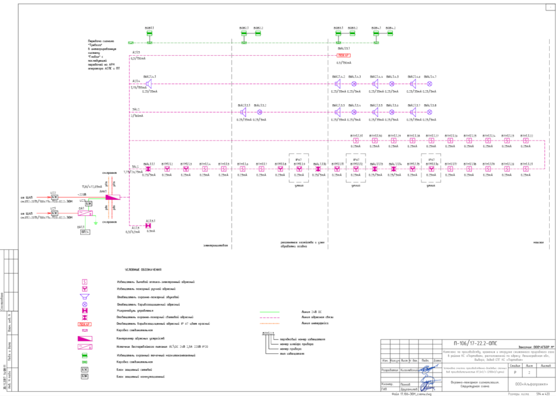Click the red ПОЖАР annunciator on the schematic
Viewport: 556px width, 396px height.
(x=343, y=56)
